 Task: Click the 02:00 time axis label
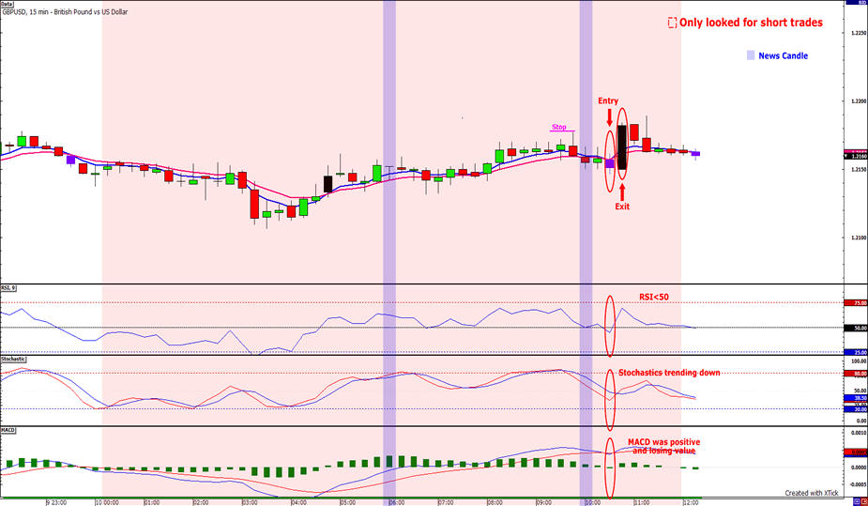pyautogui.click(x=201, y=502)
